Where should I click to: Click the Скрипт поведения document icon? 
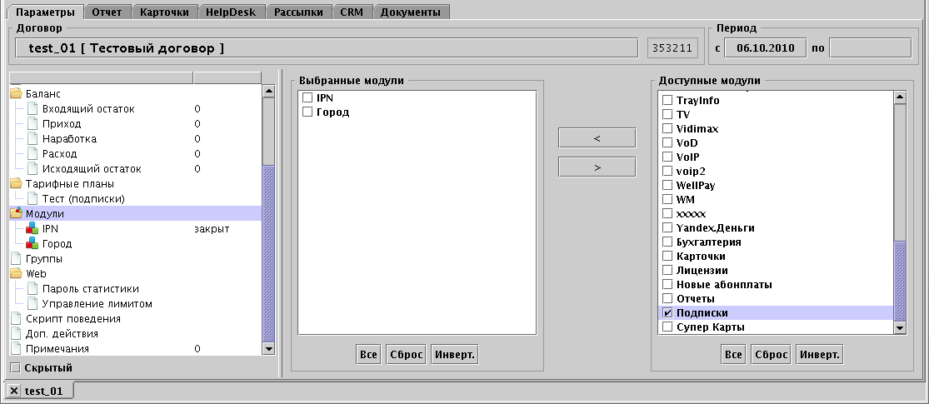[16, 319]
